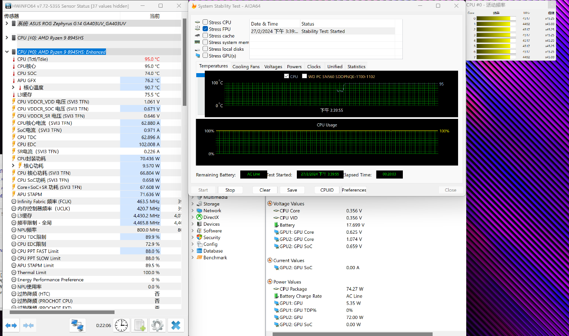The height and width of the screenshot is (336, 569).
Task: Click HWiNFO expand columns arrows button
Action: point(11,325)
